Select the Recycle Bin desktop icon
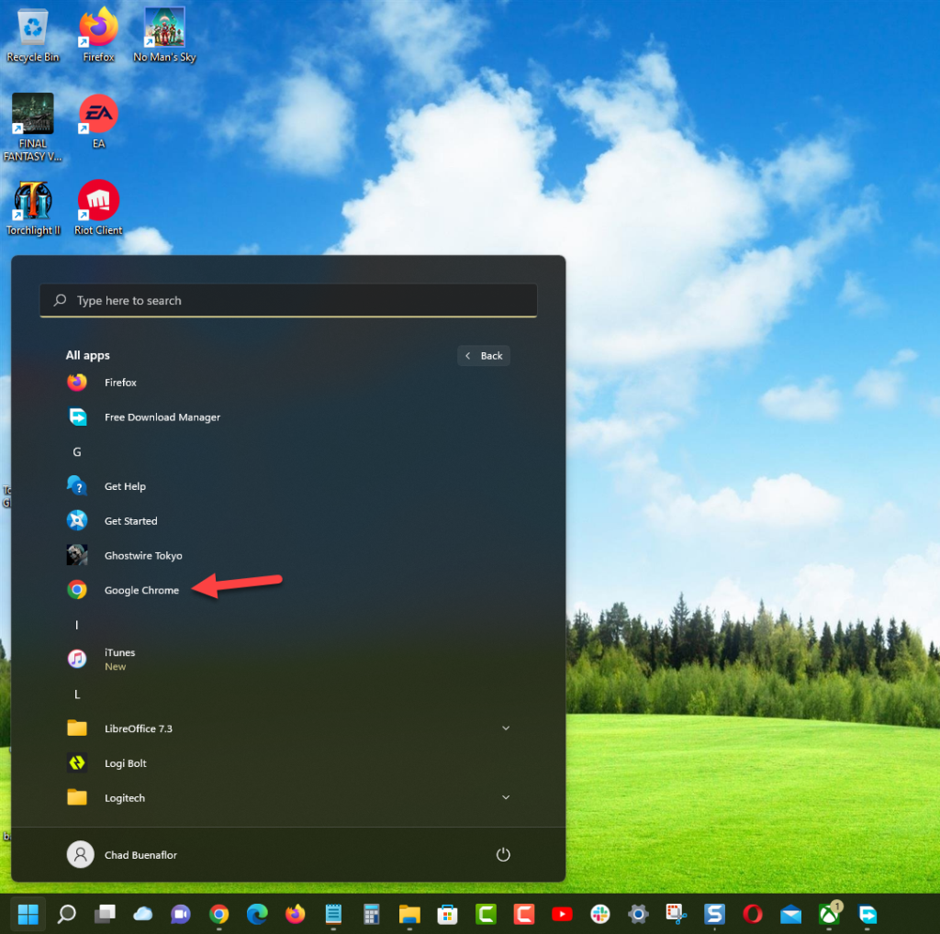 click(x=32, y=36)
